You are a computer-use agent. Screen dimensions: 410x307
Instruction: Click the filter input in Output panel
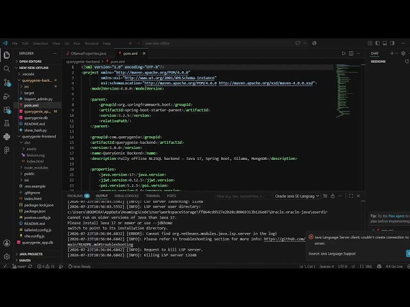[x=242, y=196]
